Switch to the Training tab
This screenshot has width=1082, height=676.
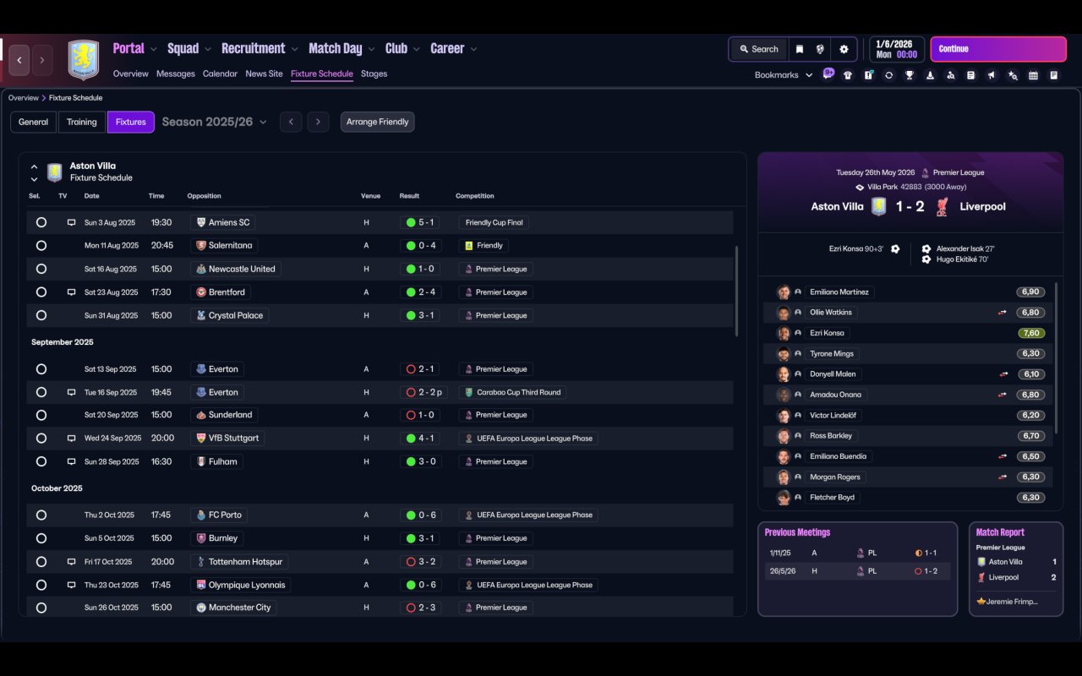click(82, 122)
